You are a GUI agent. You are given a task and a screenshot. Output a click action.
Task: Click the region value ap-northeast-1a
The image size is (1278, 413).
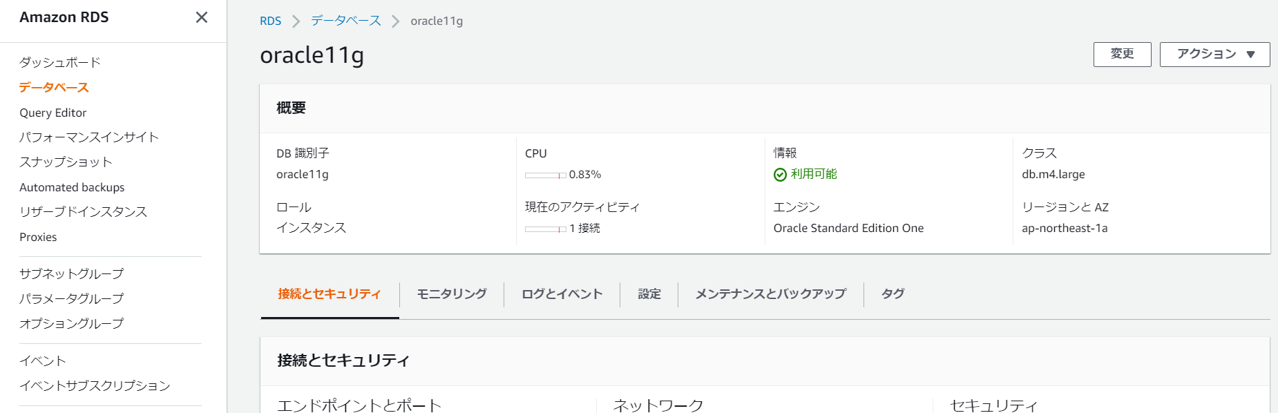tap(1065, 229)
